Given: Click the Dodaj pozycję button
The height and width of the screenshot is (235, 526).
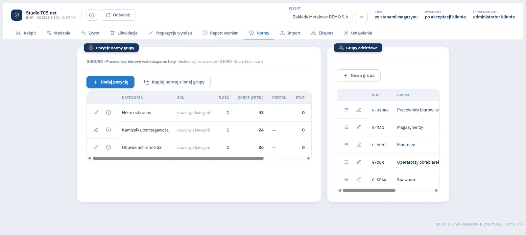Looking at the screenshot, I should click(x=110, y=82).
